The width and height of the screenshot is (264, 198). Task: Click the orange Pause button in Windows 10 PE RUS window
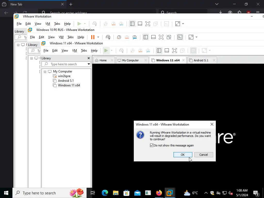[93, 37]
